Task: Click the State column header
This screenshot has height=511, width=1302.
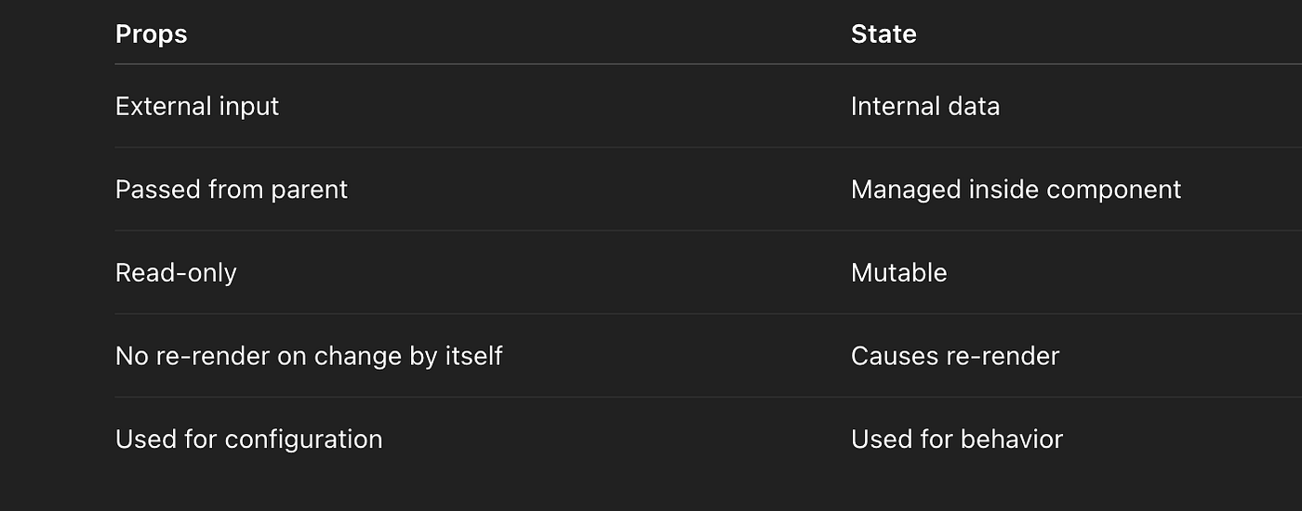Action: click(883, 34)
